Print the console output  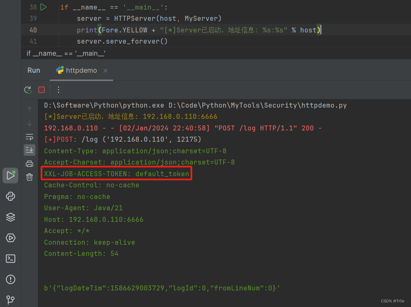click(x=29, y=164)
